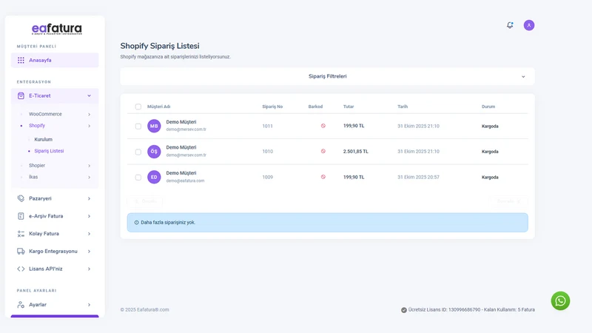Click the MB avatar of order 1011
The image size is (592, 333).
154,126
